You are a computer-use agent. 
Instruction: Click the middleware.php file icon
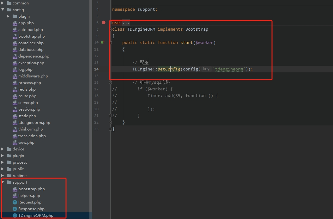point(15,76)
